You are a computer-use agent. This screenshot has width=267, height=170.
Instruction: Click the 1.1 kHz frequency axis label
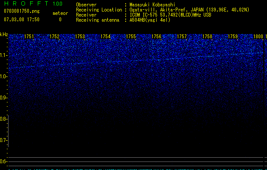point(4,55)
